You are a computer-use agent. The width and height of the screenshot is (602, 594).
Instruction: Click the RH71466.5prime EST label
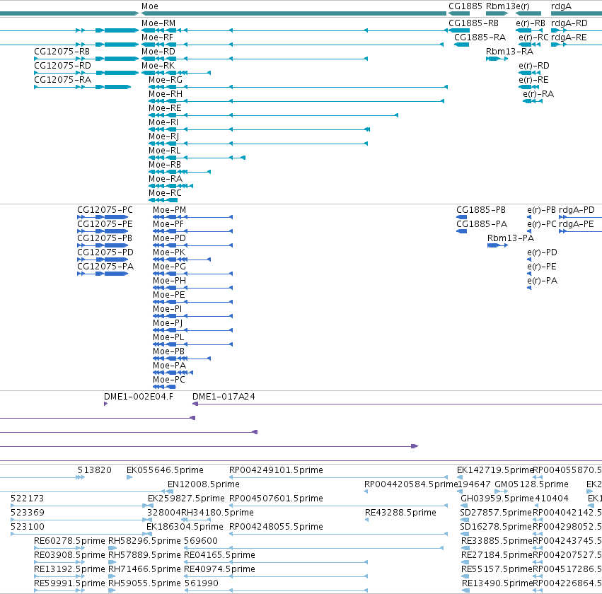[144, 569]
